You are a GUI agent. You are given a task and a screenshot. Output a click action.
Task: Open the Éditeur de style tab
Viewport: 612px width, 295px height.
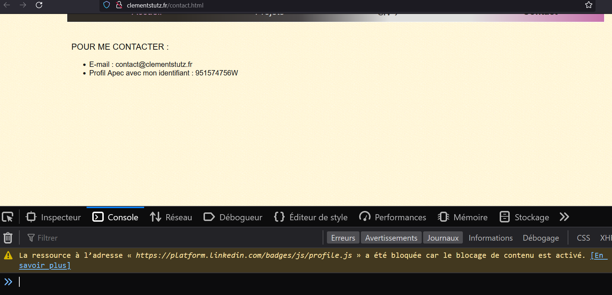(x=311, y=217)
